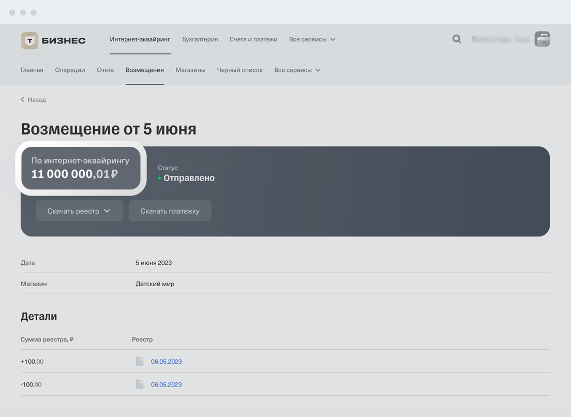The width and height of the screenshot is (571, 417).
Task: Open the Скачать реестр dropdown button
Action: click(x=79, y=211)
